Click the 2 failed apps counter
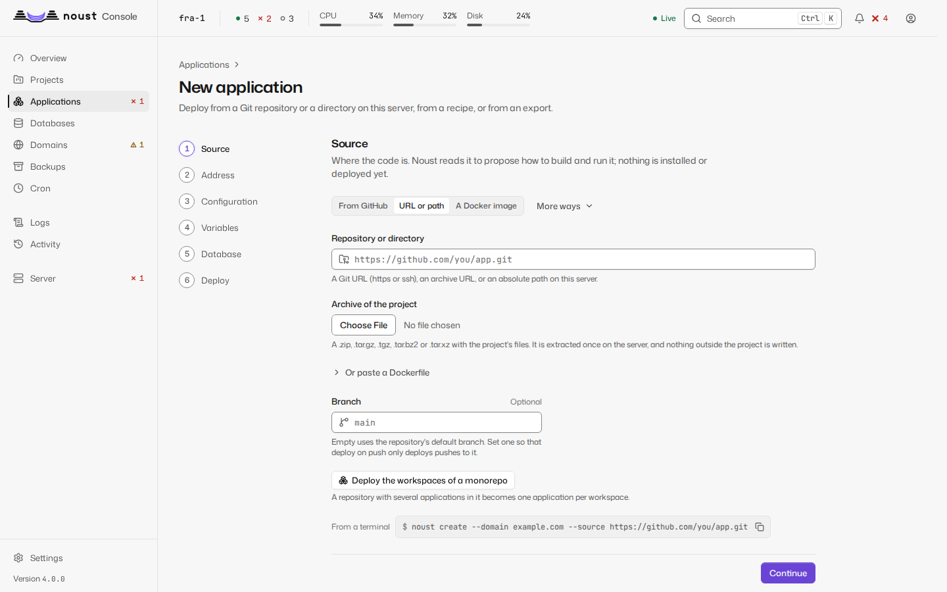Screen dimensions: 947x592 pos(264,18)
